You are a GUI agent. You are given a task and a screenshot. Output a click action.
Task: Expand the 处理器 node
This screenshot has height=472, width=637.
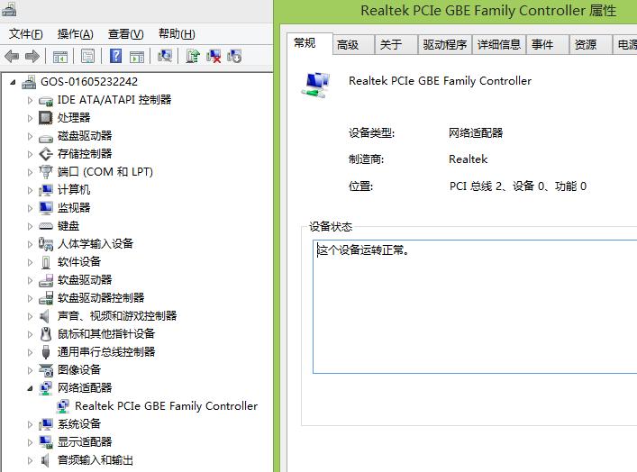[30, 118]
